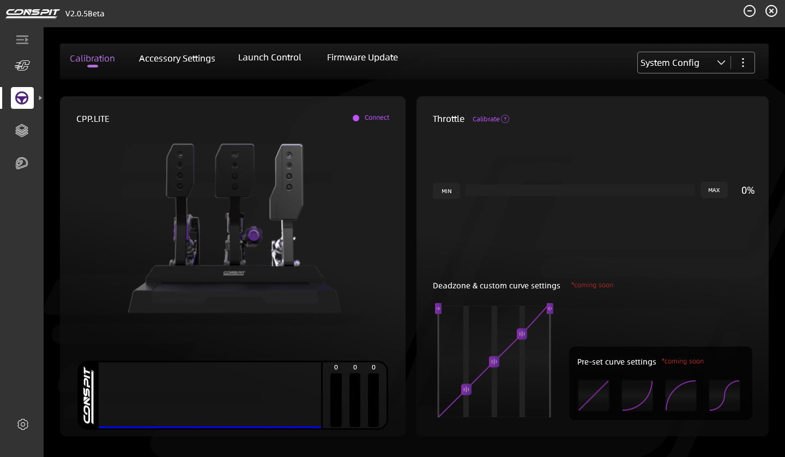This screenshot has width=785, height=457.
Task: Open the Conspit racing logo page
Action: click(22, 66)
